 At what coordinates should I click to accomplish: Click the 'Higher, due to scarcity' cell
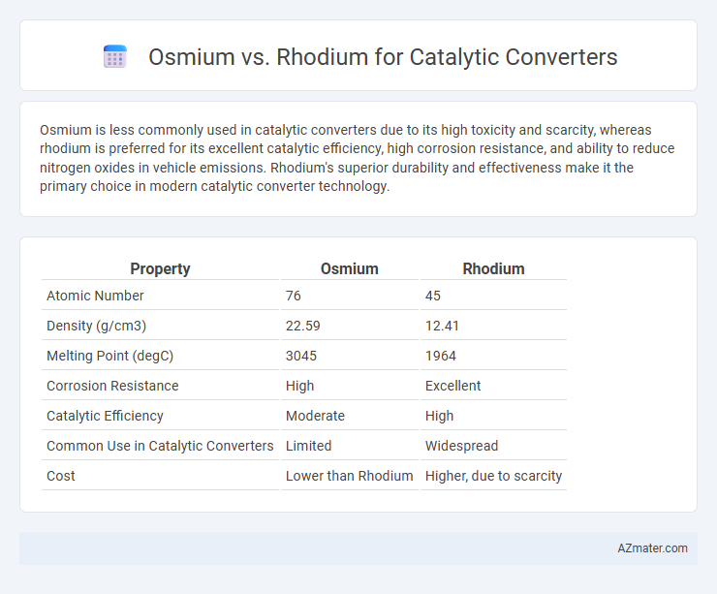pos(493,476)
